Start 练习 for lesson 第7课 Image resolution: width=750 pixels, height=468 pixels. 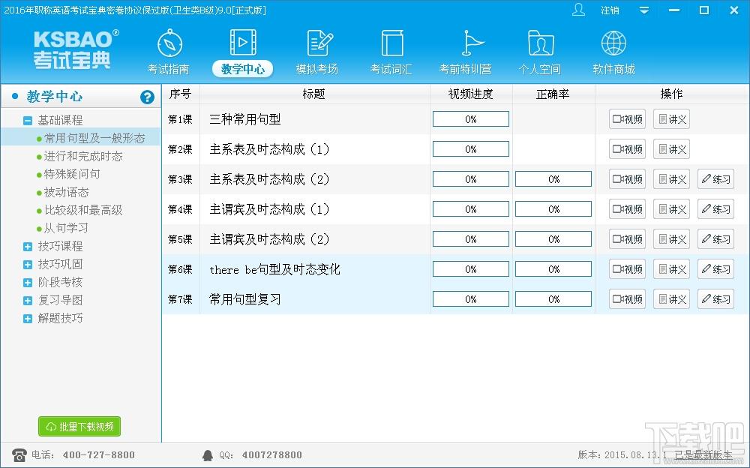click(x=715, y=299)
